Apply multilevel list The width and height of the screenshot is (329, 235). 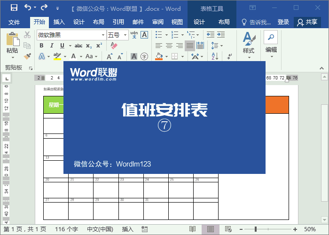[190, 35]
